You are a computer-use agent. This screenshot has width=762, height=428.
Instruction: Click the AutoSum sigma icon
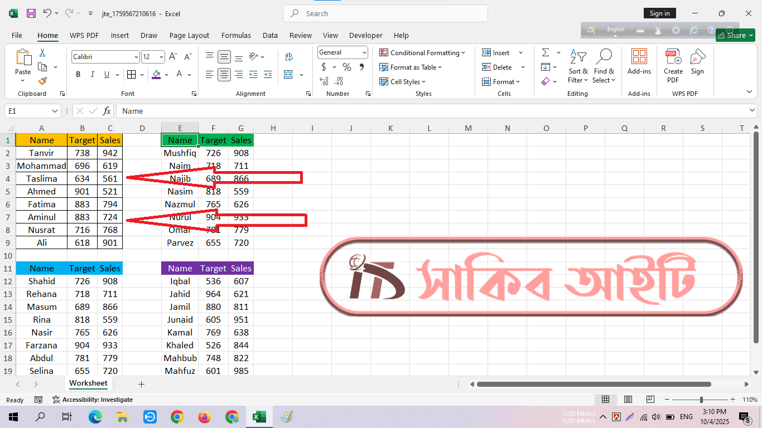point(545,53)
